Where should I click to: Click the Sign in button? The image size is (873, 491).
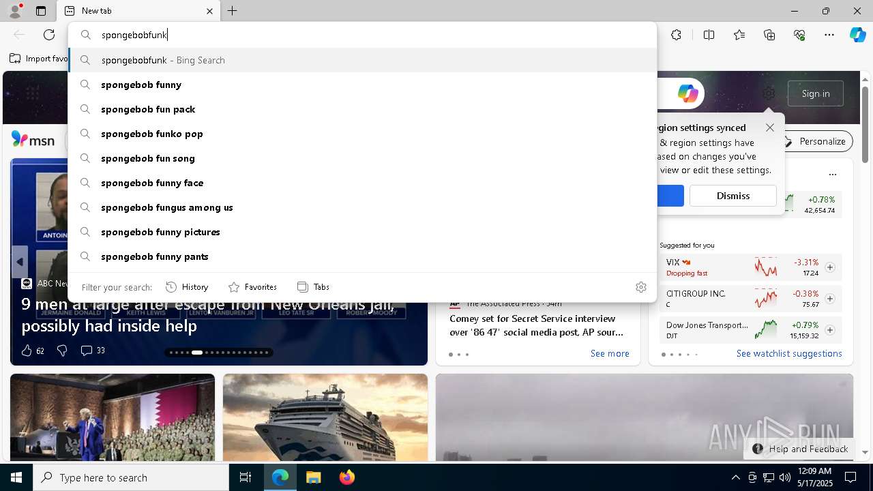pos(816,93)
